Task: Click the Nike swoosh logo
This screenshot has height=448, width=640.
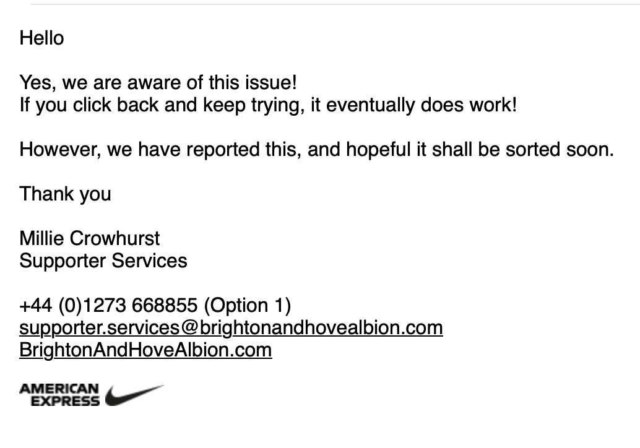Action: pos(135,395)
